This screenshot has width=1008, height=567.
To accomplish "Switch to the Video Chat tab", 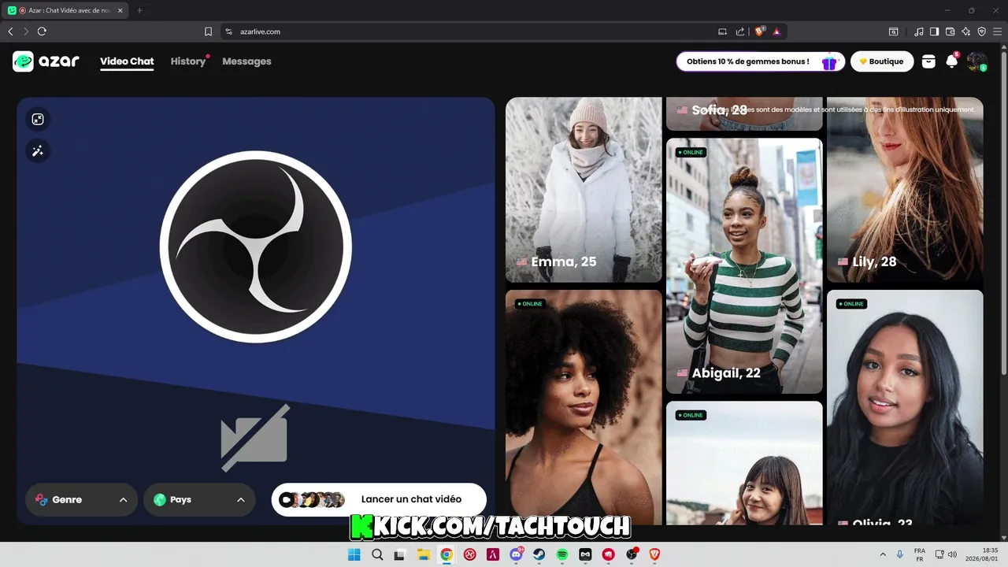I will [x=127, y=61].
